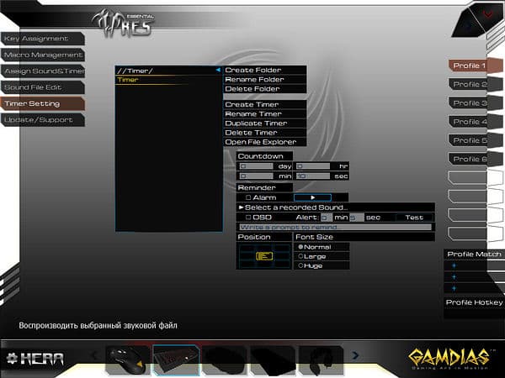505x378 pixels.
Task: Open Assign Sound&Timer section
Action: click(43, 71)
